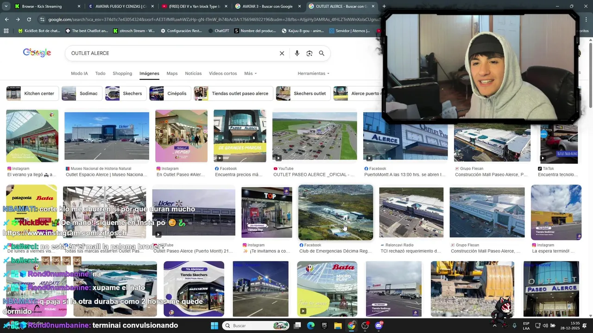The image size is (593, 333).
Task: Clear the search box with X
Action: point(282,53)
